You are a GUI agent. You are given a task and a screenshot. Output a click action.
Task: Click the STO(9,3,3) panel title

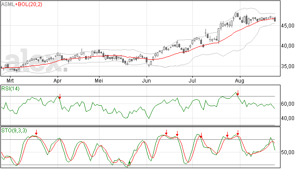point(14,131)
